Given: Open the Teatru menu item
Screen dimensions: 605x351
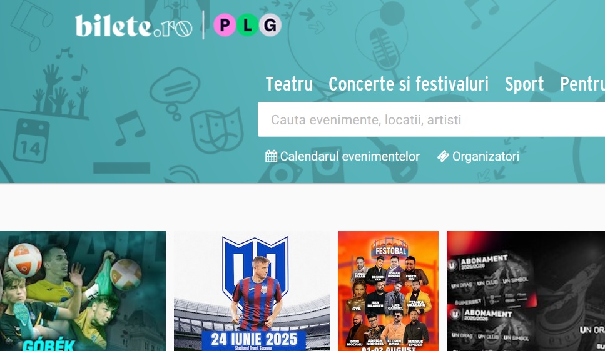Looking at the screenshot, I should [289, 84].
